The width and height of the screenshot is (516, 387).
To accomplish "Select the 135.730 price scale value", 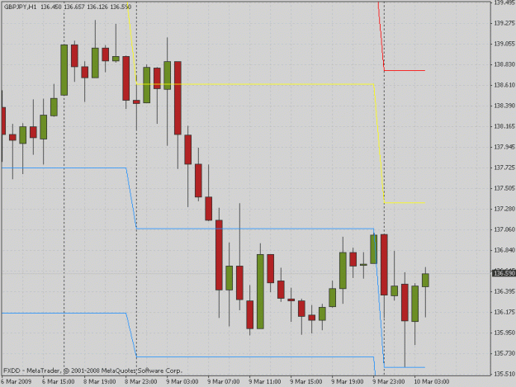I will (504, 353).
